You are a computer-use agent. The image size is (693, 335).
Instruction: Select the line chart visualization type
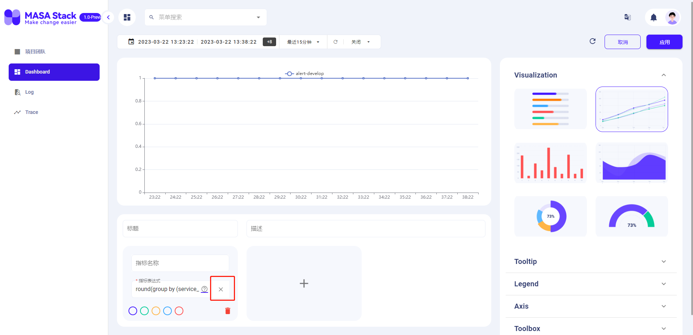click(x=631, y=109)
